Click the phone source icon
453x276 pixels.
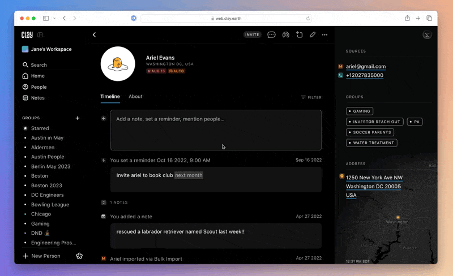[341, 75]
